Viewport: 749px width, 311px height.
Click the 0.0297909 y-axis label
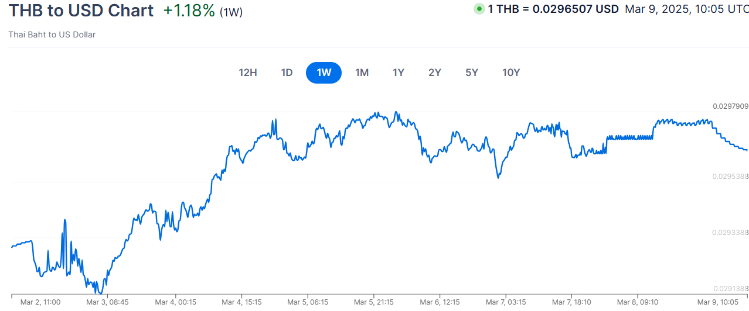pyautogui.click(x=730, y=106)
